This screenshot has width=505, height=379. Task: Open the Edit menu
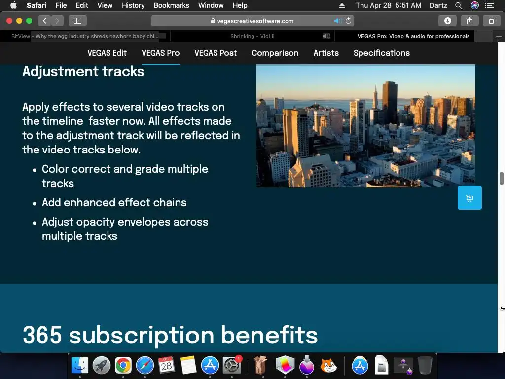point(82,5)
